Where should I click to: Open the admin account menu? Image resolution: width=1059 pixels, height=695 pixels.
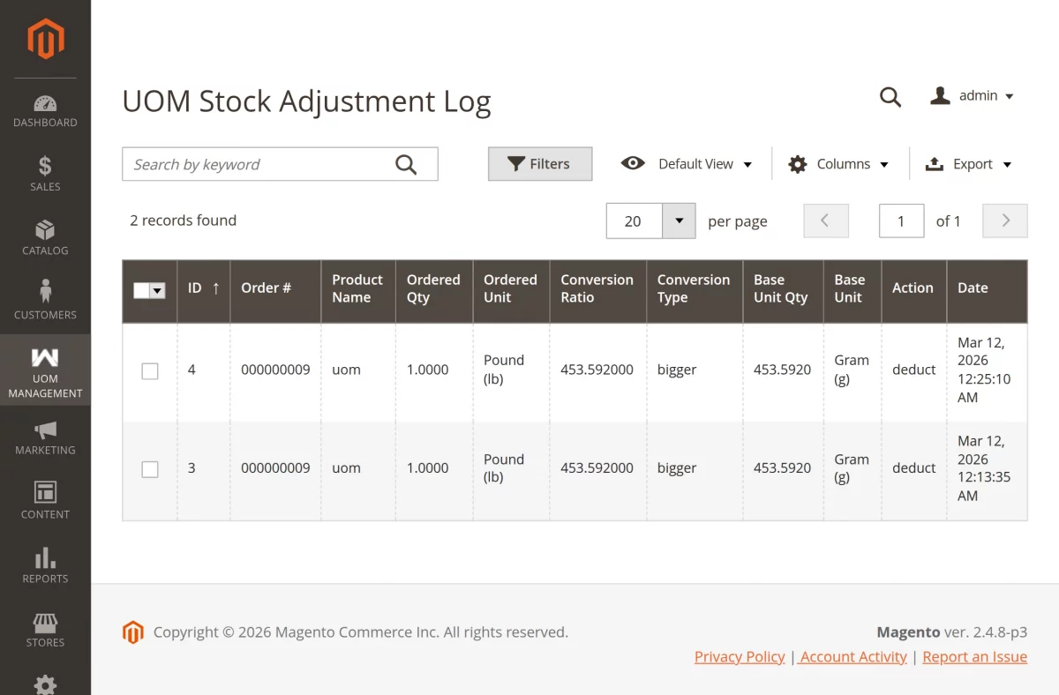[x=972, y=95]
